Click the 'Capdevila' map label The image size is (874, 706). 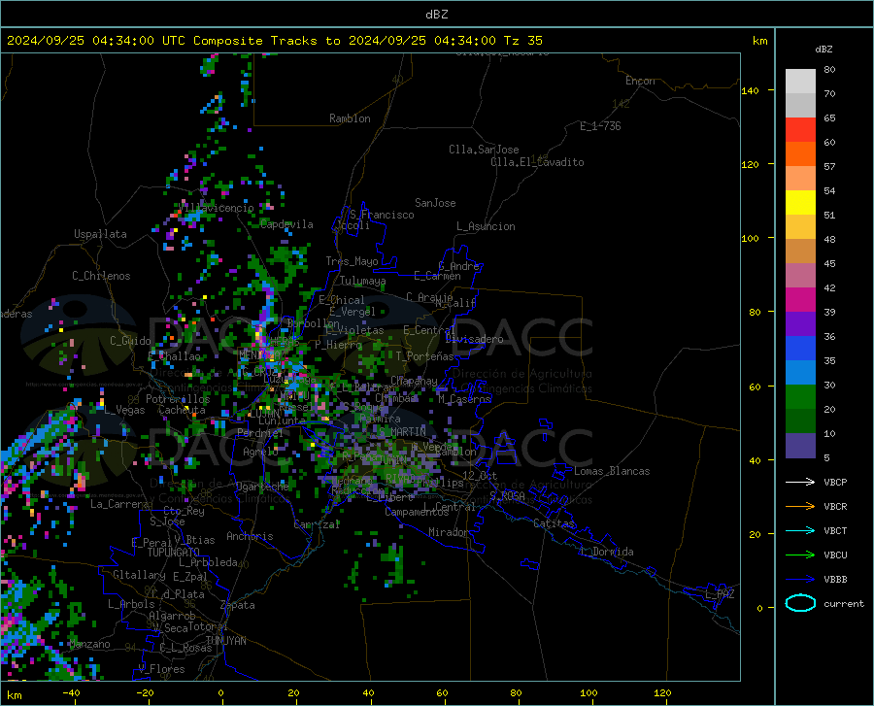coord(286,224)
